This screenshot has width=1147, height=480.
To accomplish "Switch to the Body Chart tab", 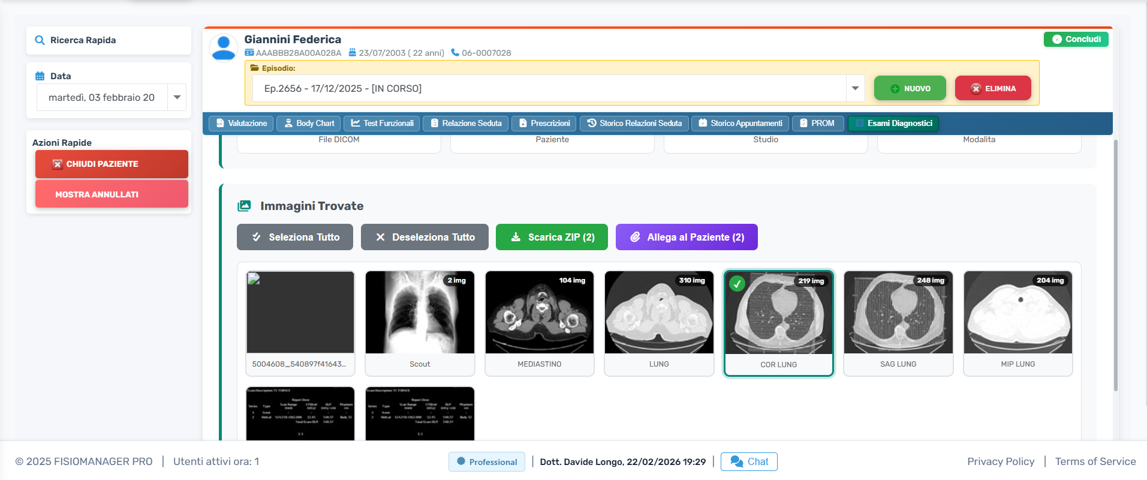I will pyautogui.click(x=309, y=123).
